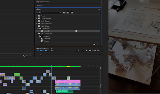Select the Flip Over transition
This screenshot has height=94, width=160.
pos(46,41)
